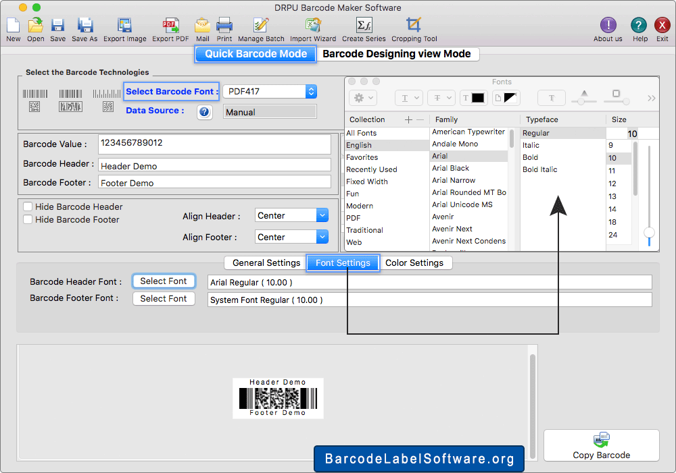Remove a collection with the minus icon
Image resolution: width=676 pixels, height=473 pixels.
coord(420,119)
